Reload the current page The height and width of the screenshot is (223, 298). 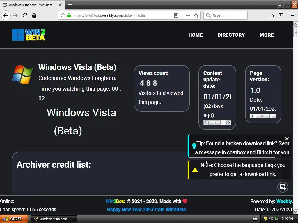coord(25,15)
